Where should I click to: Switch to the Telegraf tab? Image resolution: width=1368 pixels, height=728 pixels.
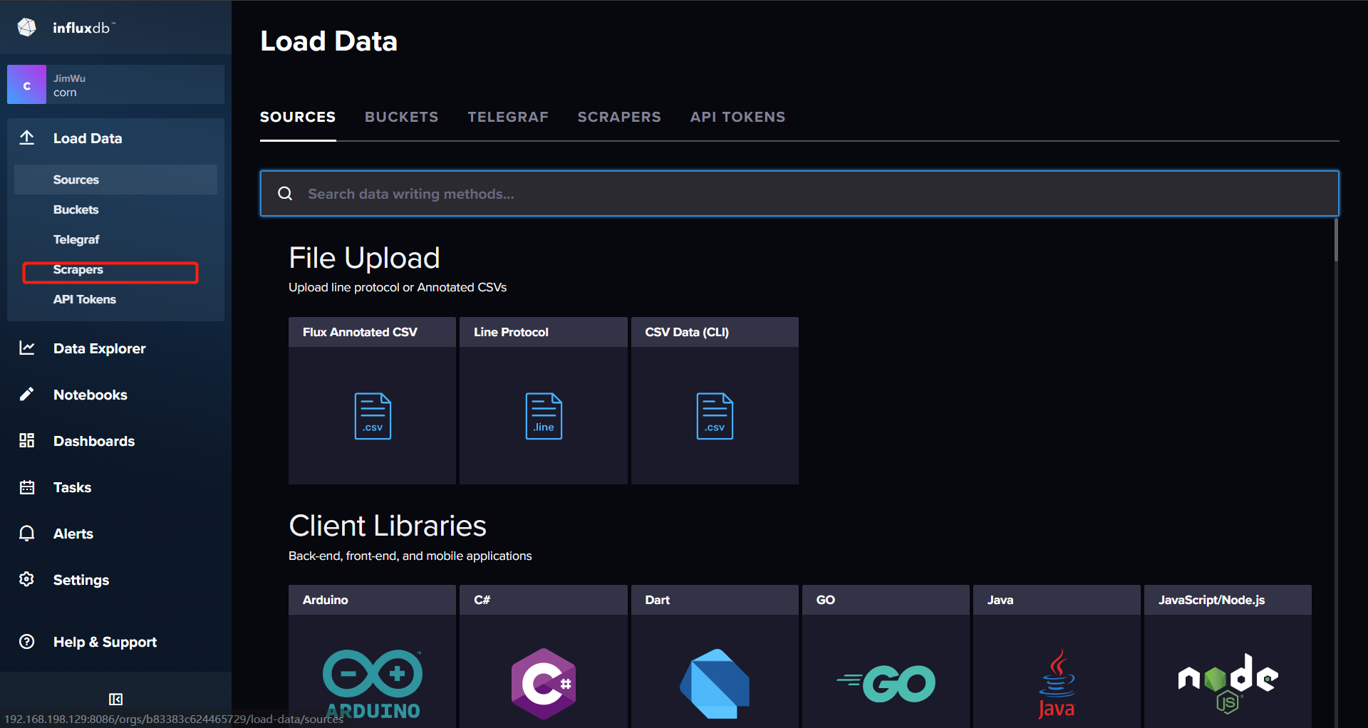point(508,117)
